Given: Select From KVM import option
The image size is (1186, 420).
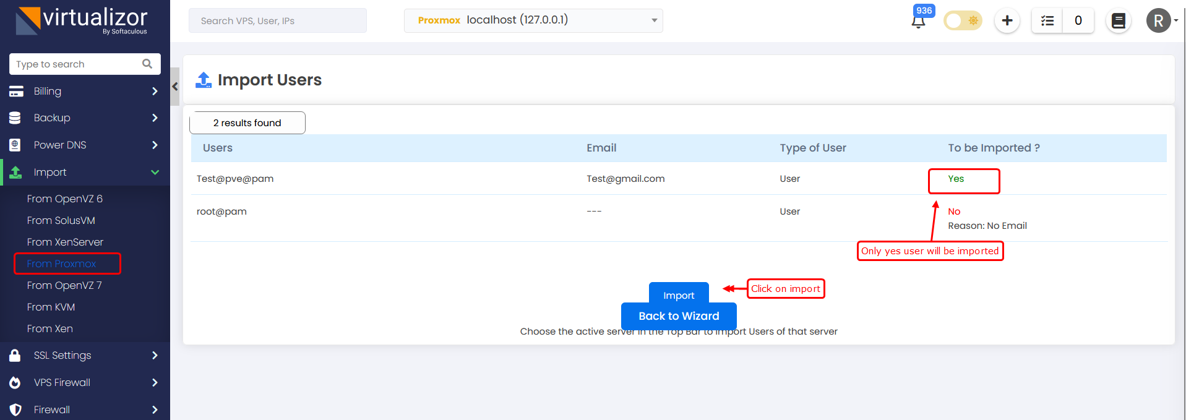Looking at the screenshot, I should pos(51,307).
